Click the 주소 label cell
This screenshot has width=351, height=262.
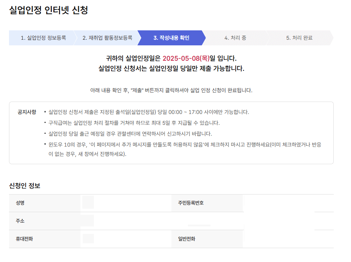coord(45,221)
